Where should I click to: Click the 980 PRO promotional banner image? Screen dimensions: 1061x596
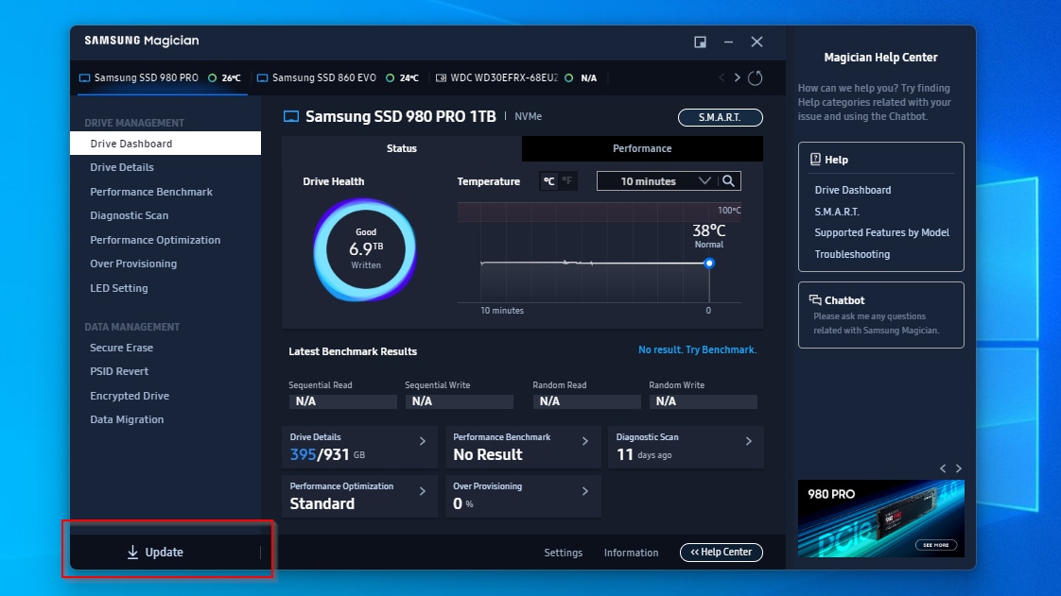(x=880, y=519)
